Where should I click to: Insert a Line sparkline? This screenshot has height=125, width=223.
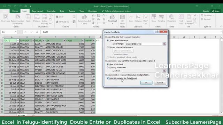131,18
